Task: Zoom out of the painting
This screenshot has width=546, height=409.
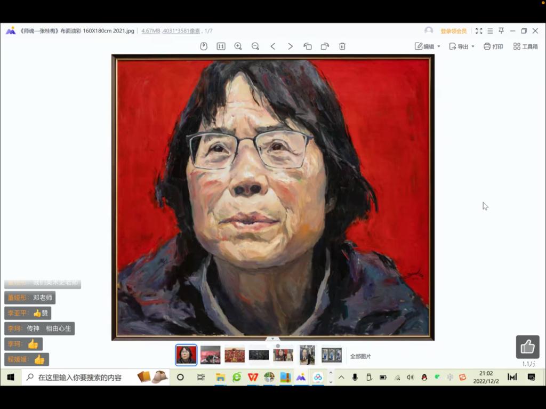Action: click(255, 46)
